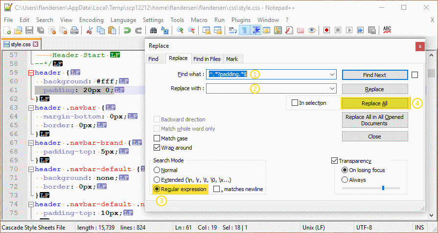This screenshot has height=233, width=438.
Task: Tick the checkbox right of Find Next
Action: pyautogui.click(x=415, y=75)
